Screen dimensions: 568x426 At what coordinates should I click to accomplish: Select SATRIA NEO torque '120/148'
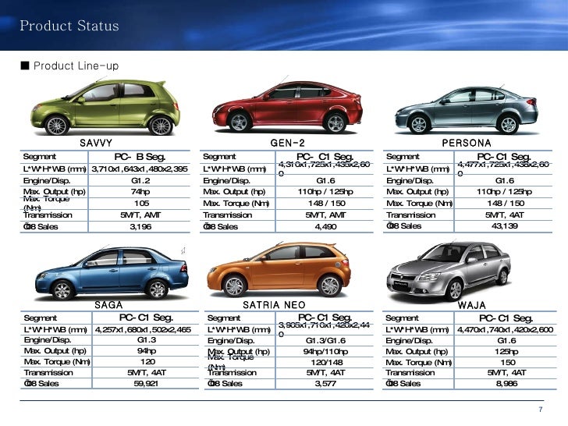[327, 362]
